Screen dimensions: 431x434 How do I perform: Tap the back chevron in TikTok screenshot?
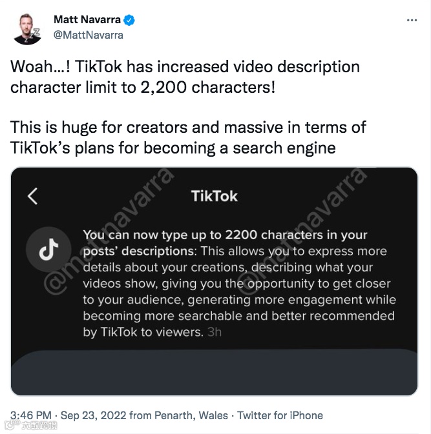point(33,196)
